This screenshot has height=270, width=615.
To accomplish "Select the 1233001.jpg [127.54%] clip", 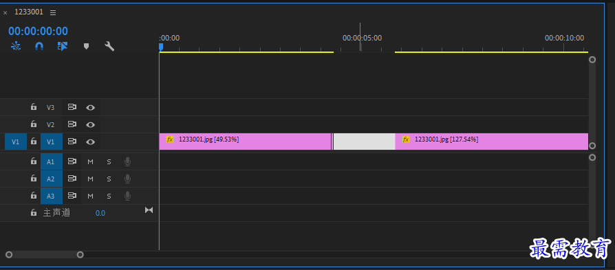I will (x=491, y=142).
